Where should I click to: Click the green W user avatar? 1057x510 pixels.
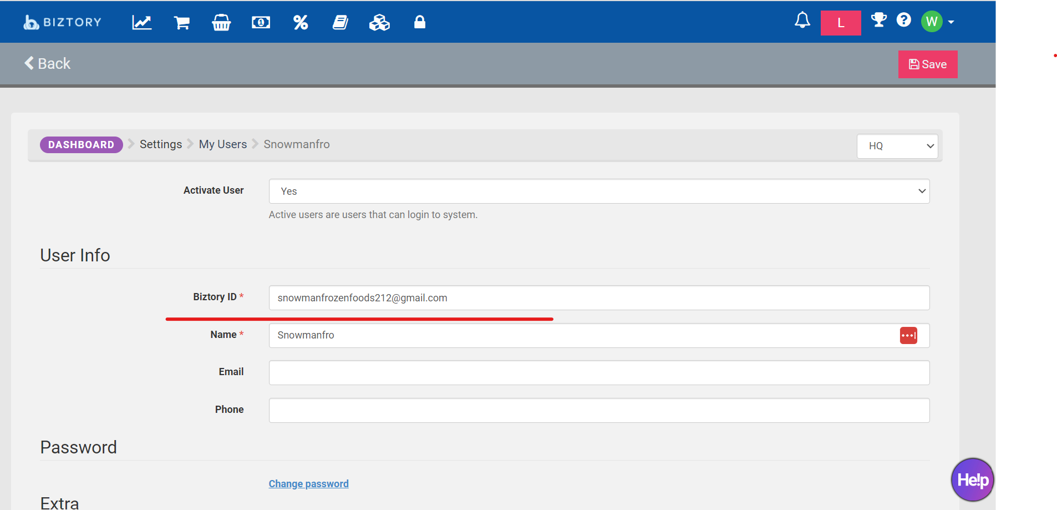932,22
